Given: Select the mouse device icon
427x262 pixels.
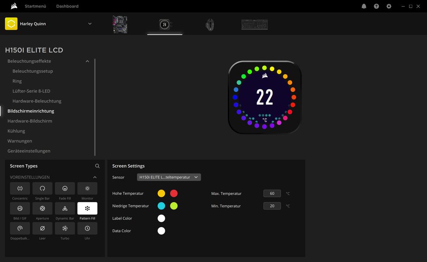Looking at the screenshot, I should click(210, 25).
